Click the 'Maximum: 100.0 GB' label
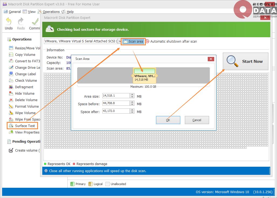 tap(143, 87)
